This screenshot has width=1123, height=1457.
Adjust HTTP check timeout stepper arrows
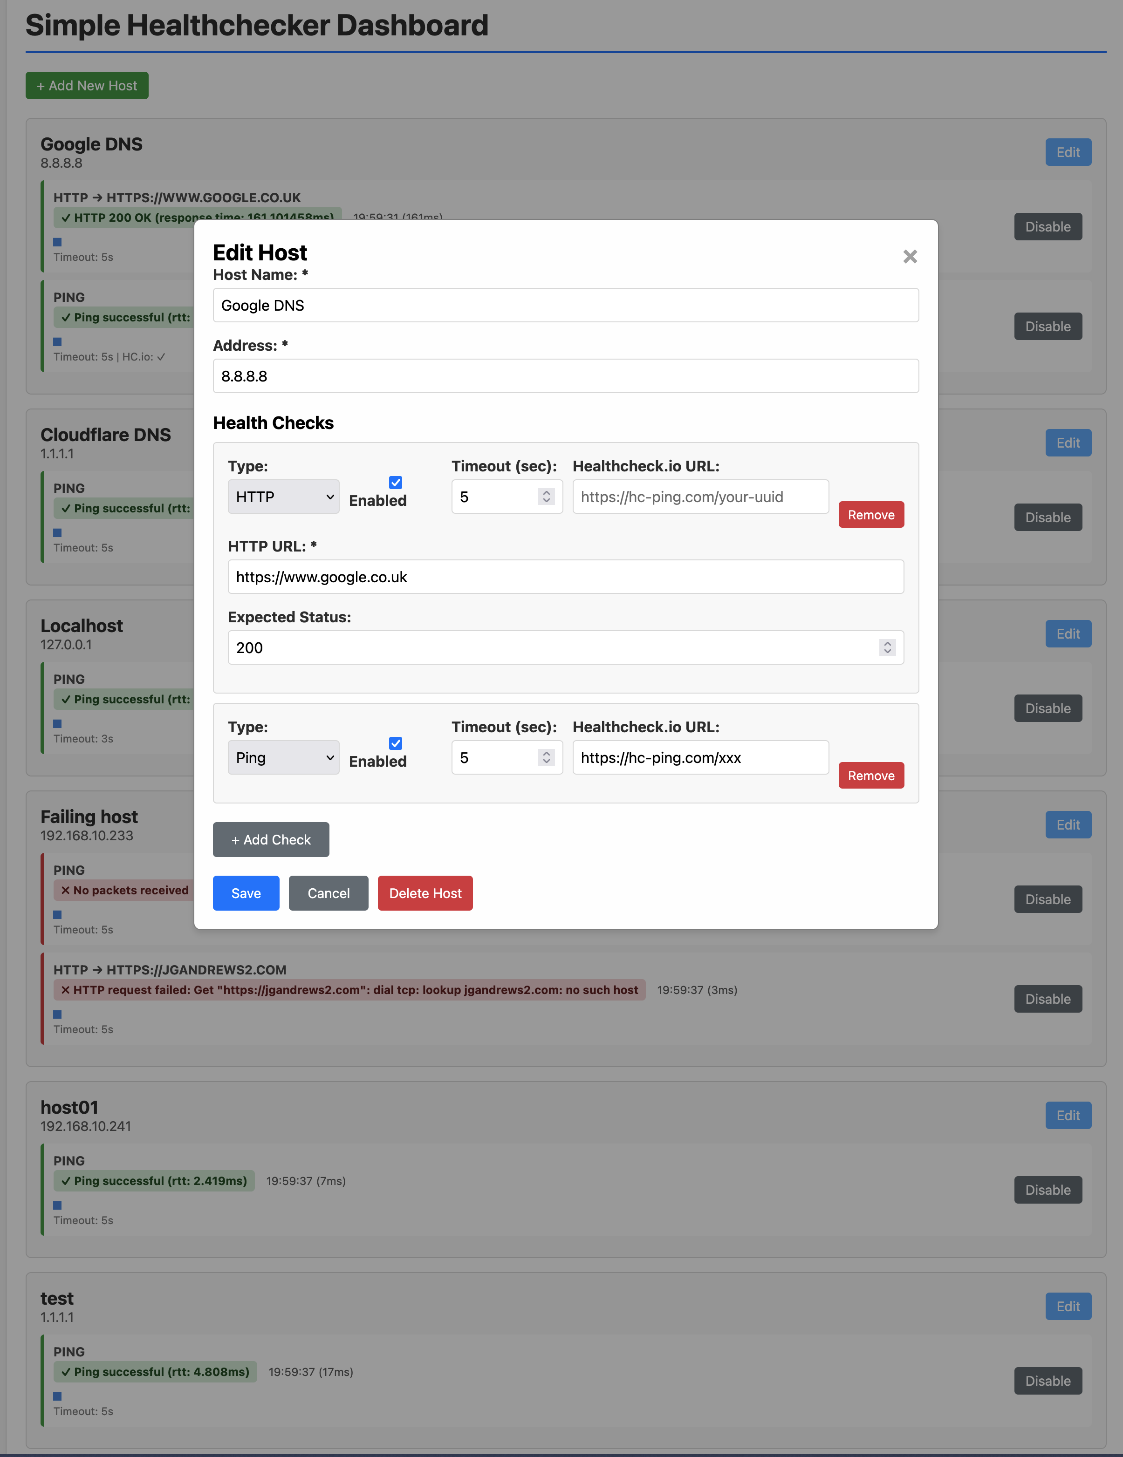point(547,497)
